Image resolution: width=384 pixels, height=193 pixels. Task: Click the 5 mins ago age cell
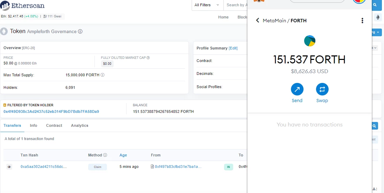point(129,167)
